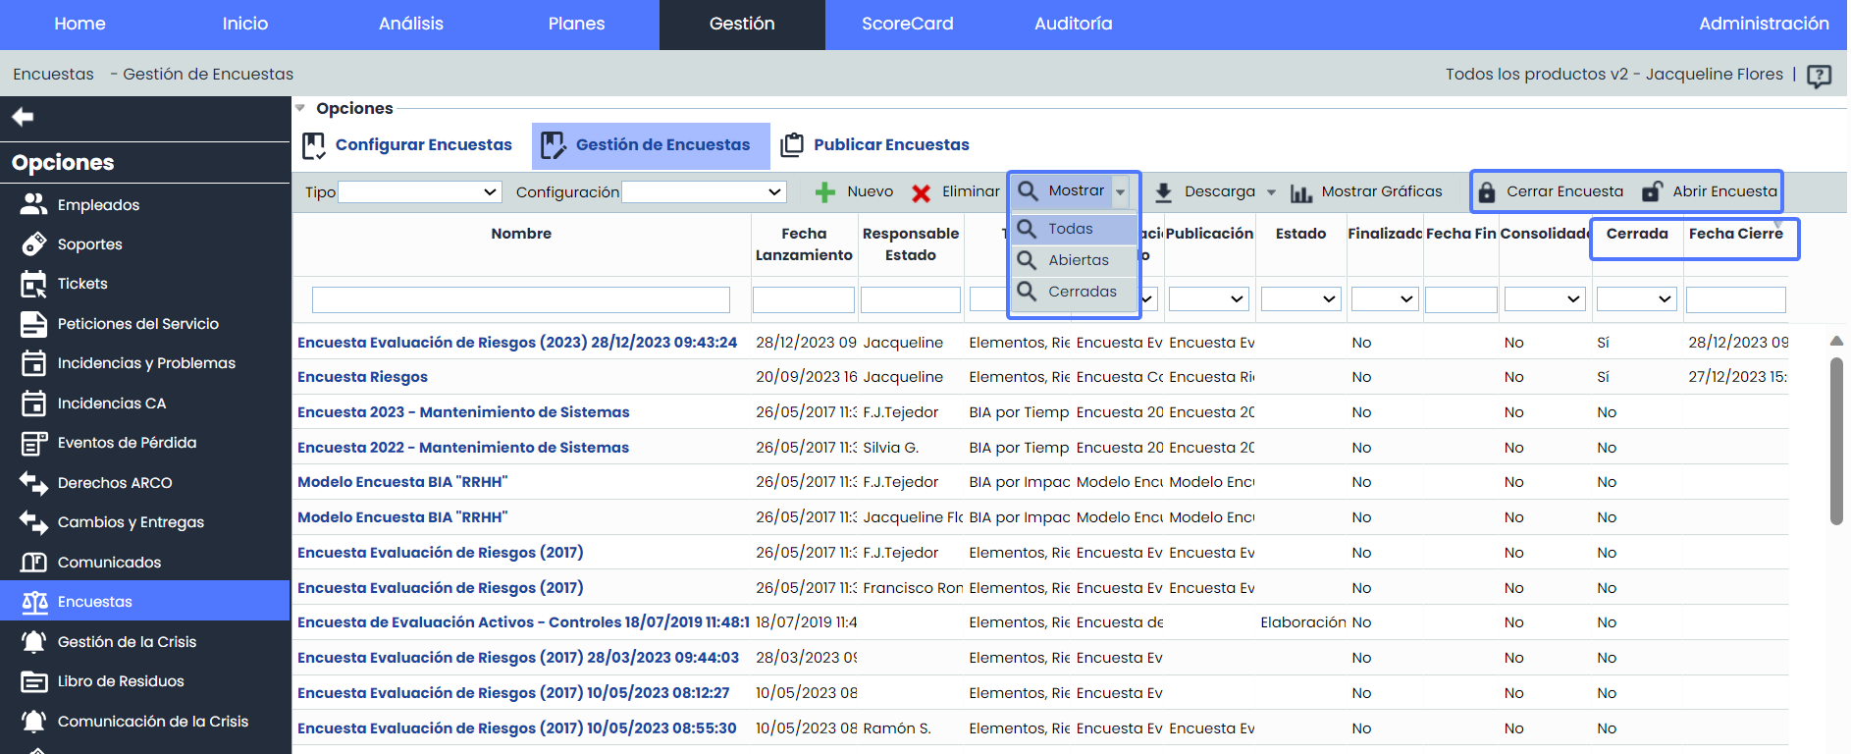This screenshot has height=754, width=1851.
Task: Expand the Configuración combo box
Action: click(x=704, y=192)
